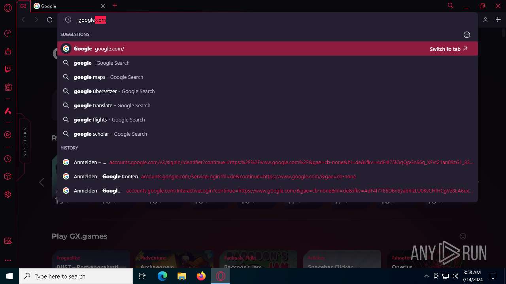Launch Firefox from taskbar
Screen dimensions: 506x284
(201, 276)
